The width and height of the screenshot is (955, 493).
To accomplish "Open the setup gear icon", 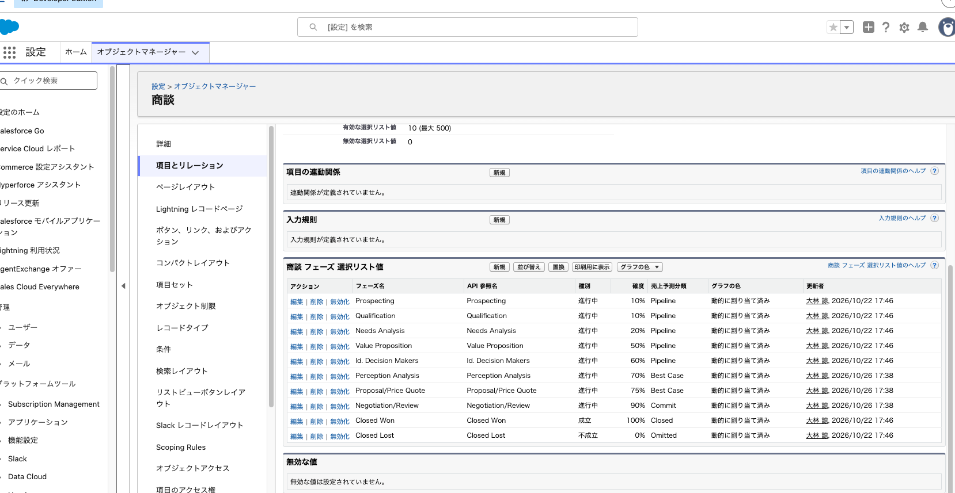I will (x=904, y=27).
